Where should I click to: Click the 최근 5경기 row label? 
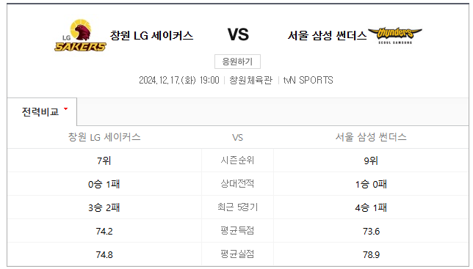pos(237,207)
